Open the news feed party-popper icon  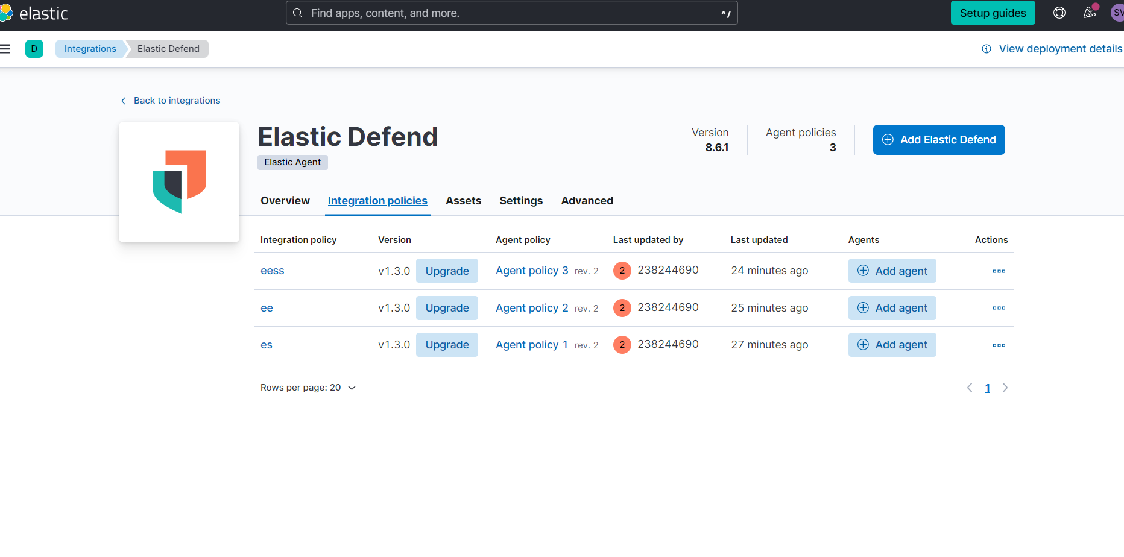pos(1089,13)
